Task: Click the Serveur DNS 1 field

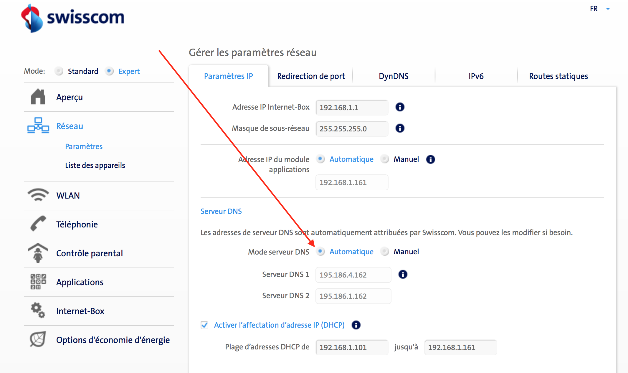Action: pos(353,275)
